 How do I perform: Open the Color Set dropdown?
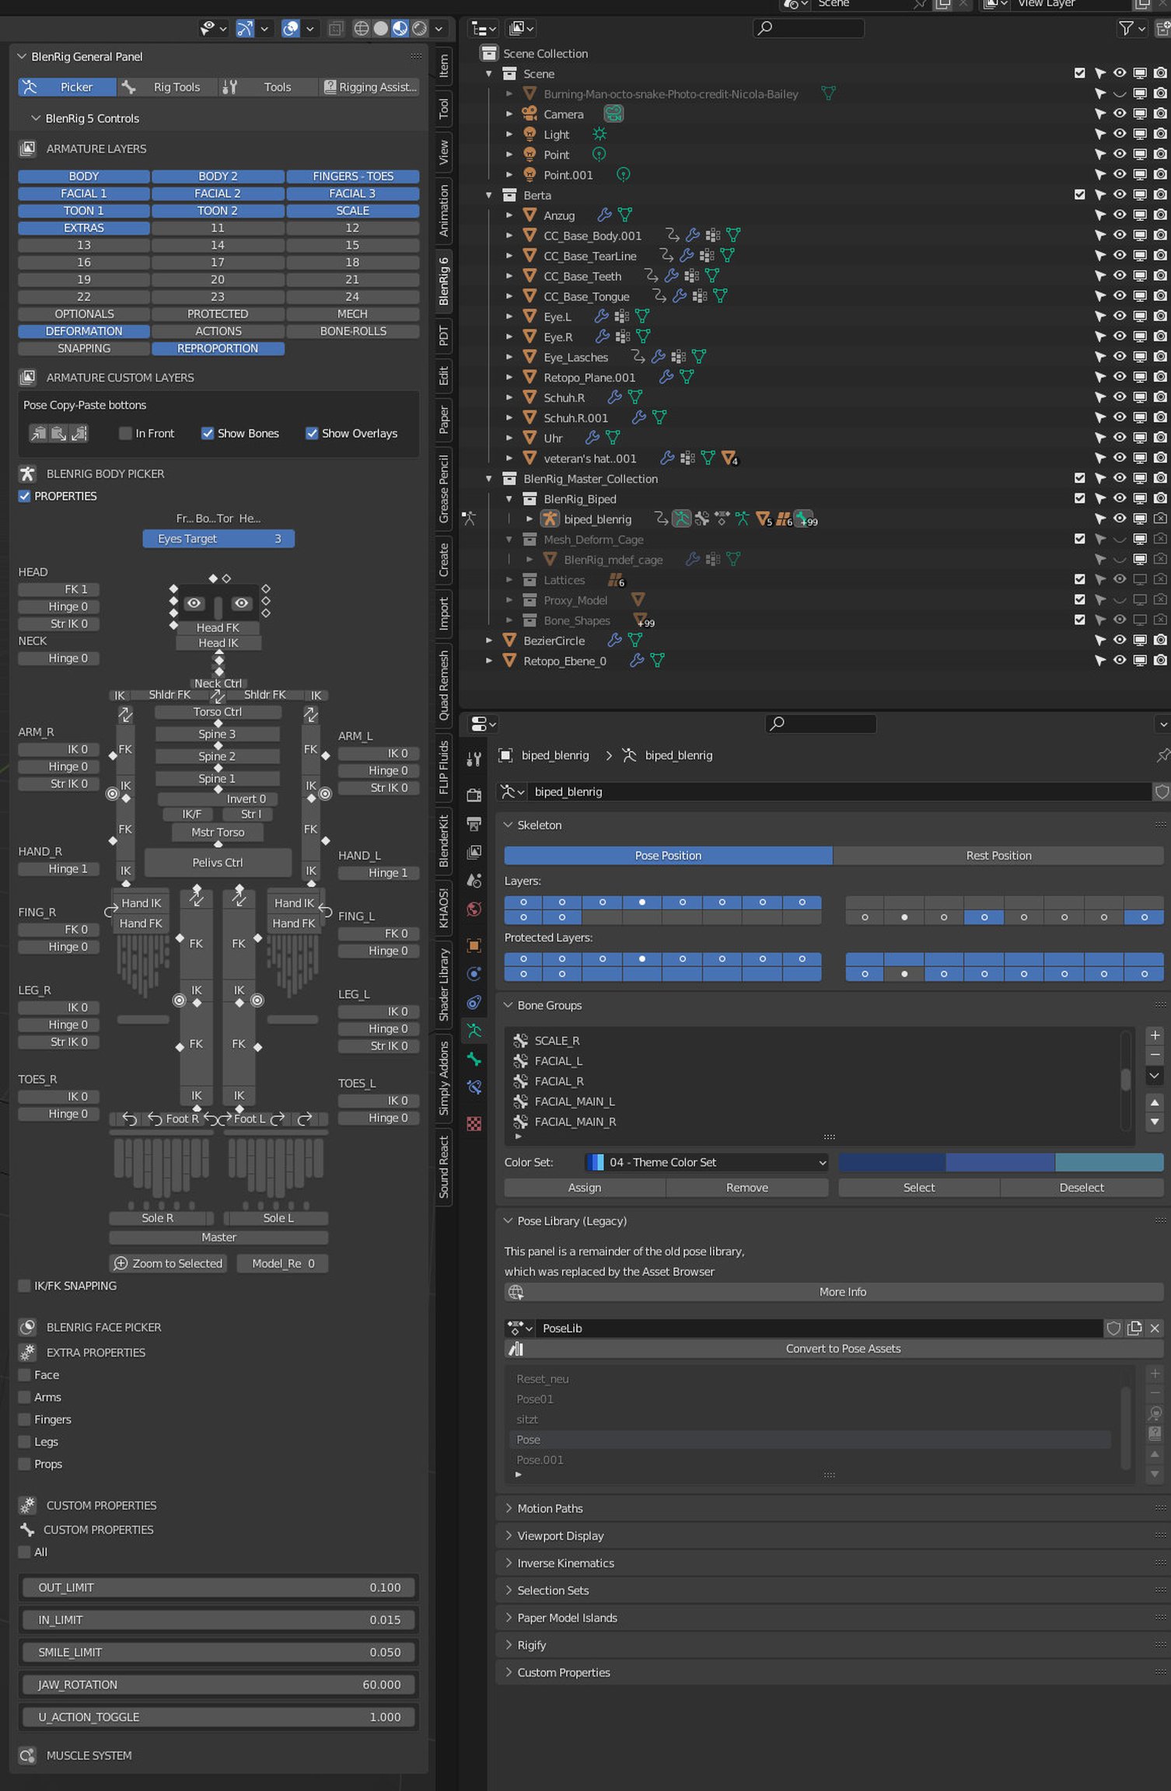coord(706,1162)
